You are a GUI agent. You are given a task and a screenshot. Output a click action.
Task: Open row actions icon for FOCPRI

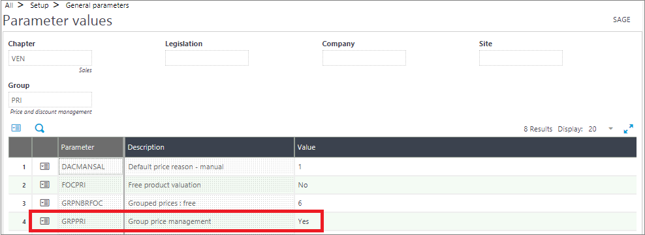point(44,185)
